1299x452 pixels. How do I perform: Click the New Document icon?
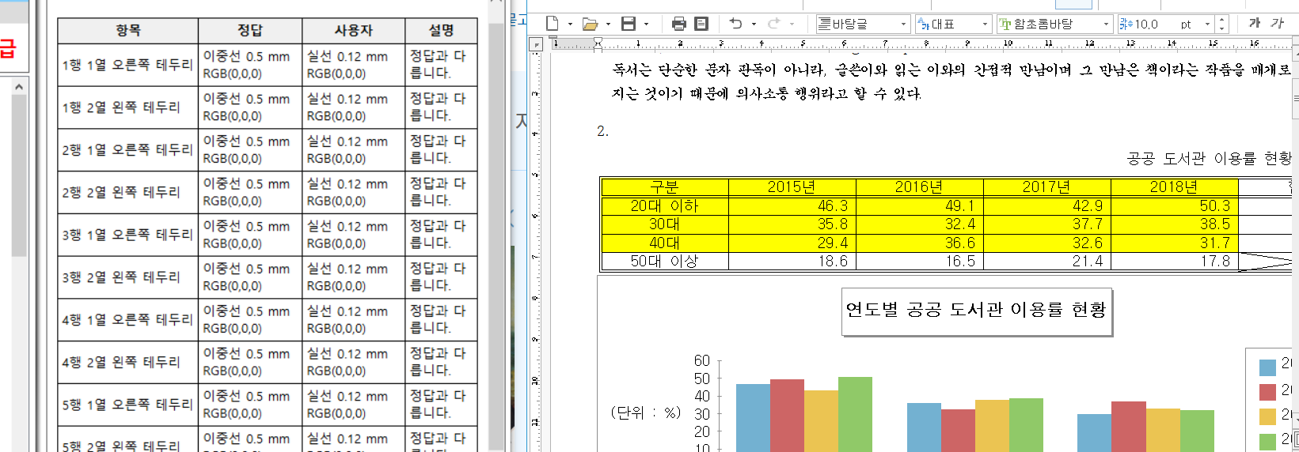click(x=553, y=24)
